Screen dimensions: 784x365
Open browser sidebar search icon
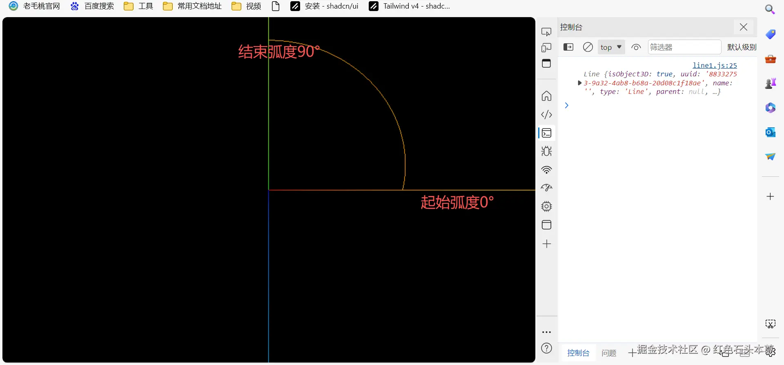pos(770,9)
